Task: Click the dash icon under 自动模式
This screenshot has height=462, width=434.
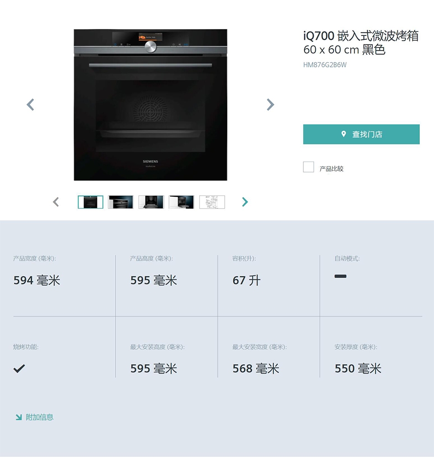Action: click(340, 276)
